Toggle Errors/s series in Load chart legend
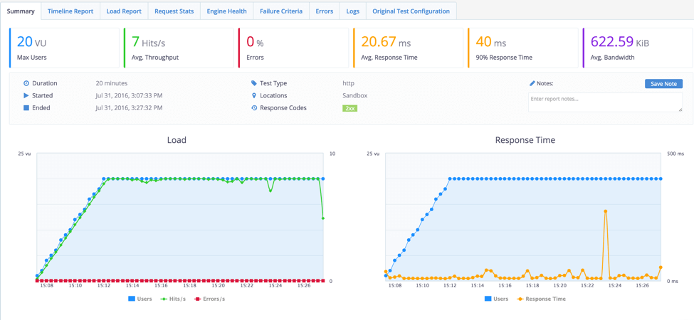The height and width of the screenshot is (320, 694). pos(210,299)
